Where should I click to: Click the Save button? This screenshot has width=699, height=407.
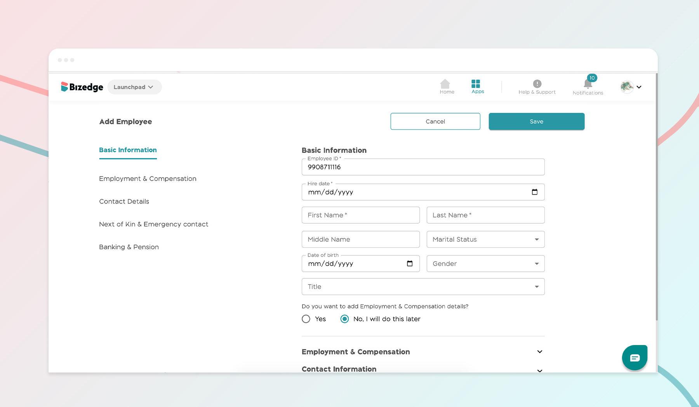coord(536,121)
